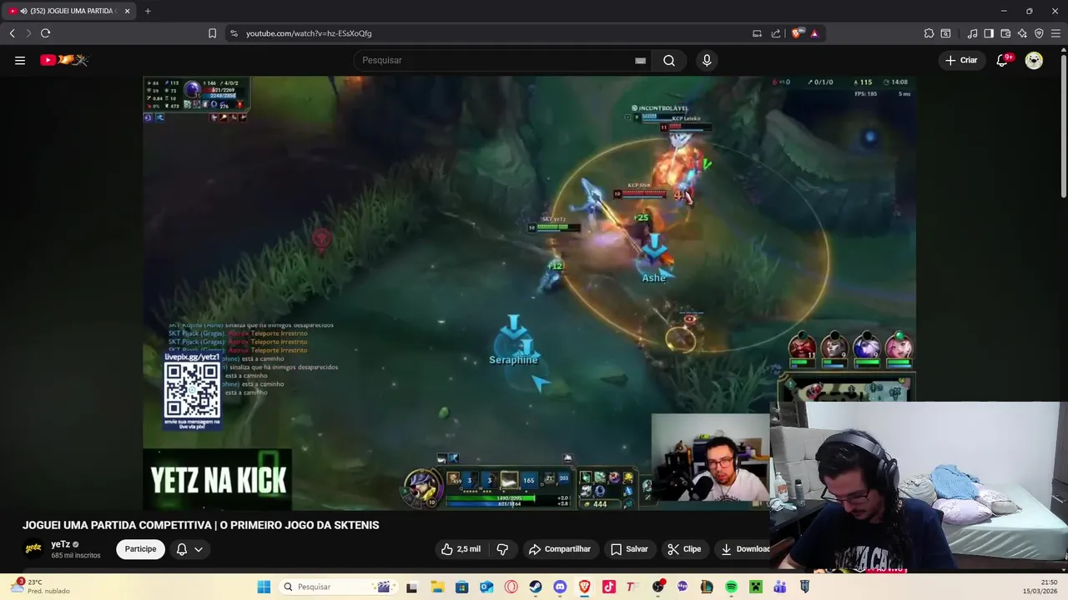Select the JOGUEI UMA PARTIDA browser tab
Screen dimensions: 1068x600
point(68,11)
